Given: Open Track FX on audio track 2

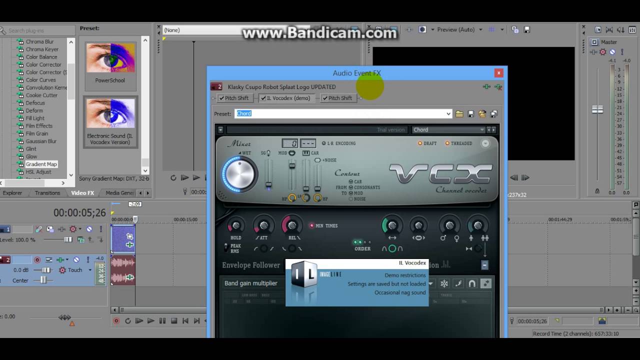Looking at the screenshot, I should click(x=60, y=259).
